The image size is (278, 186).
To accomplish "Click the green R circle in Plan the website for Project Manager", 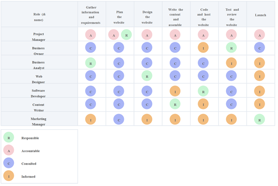I will point(126,35).
